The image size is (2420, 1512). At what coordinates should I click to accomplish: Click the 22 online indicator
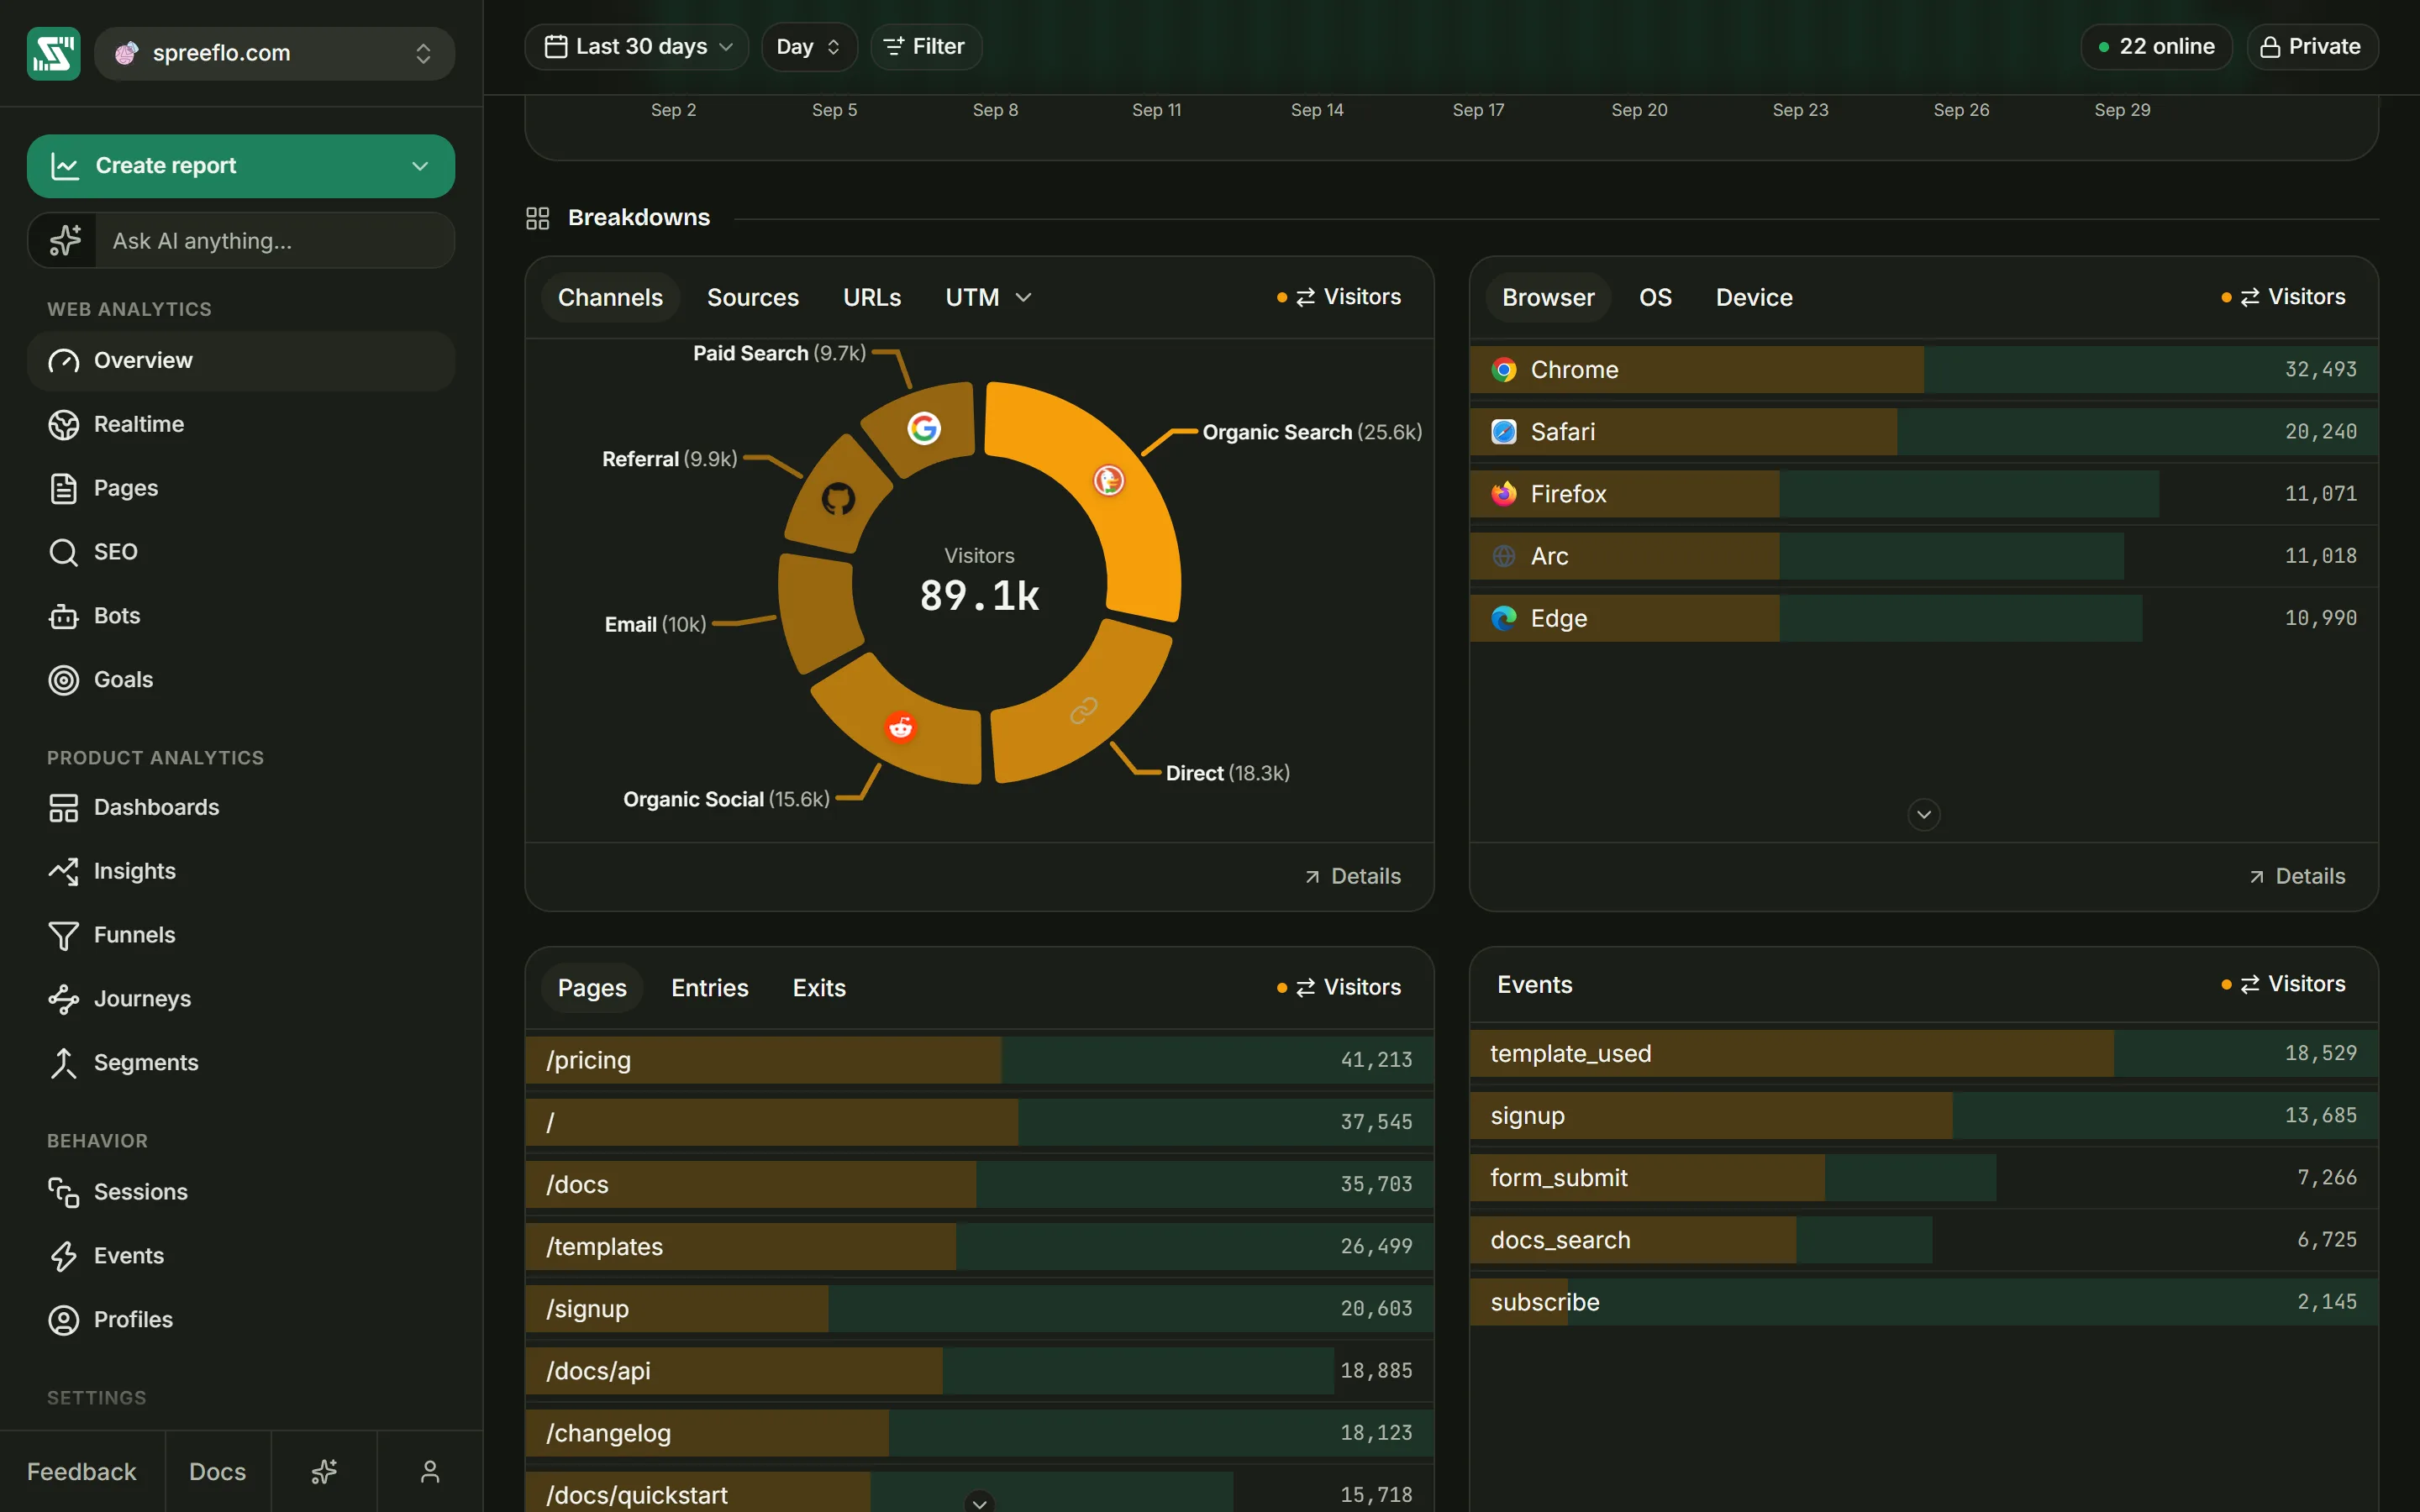point(2157,47)
